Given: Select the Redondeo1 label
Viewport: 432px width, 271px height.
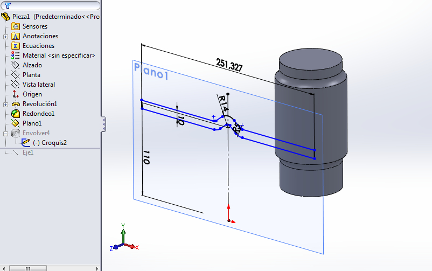Looking at the screenshot, I should click(38, 114).
